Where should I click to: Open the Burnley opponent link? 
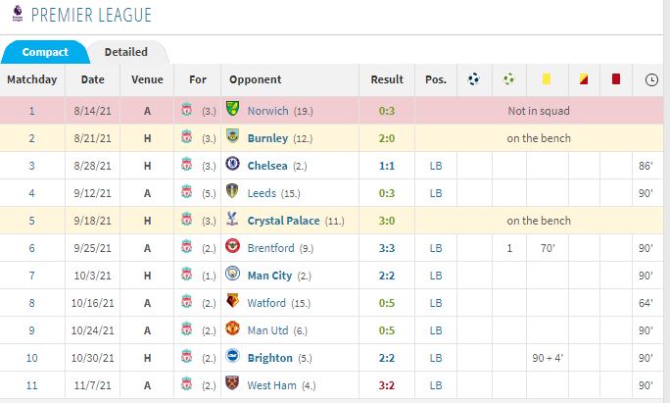pyautogui.click(x=267, y=138)
